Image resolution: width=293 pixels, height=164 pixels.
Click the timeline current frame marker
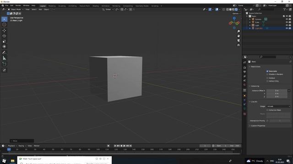click(9, 149)
